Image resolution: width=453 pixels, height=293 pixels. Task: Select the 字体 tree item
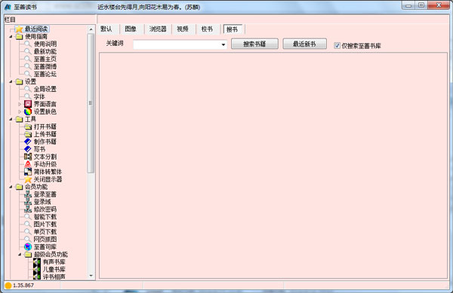pyautogui.click(x=39, y=96)
